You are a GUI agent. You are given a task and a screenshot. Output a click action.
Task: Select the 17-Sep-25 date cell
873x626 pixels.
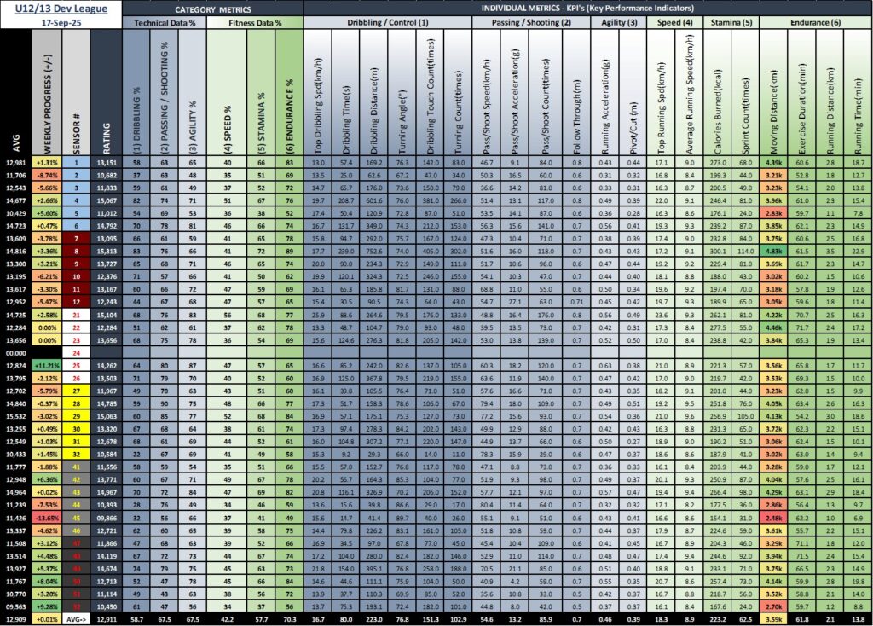pyautogui.click(x=60, y=23)
